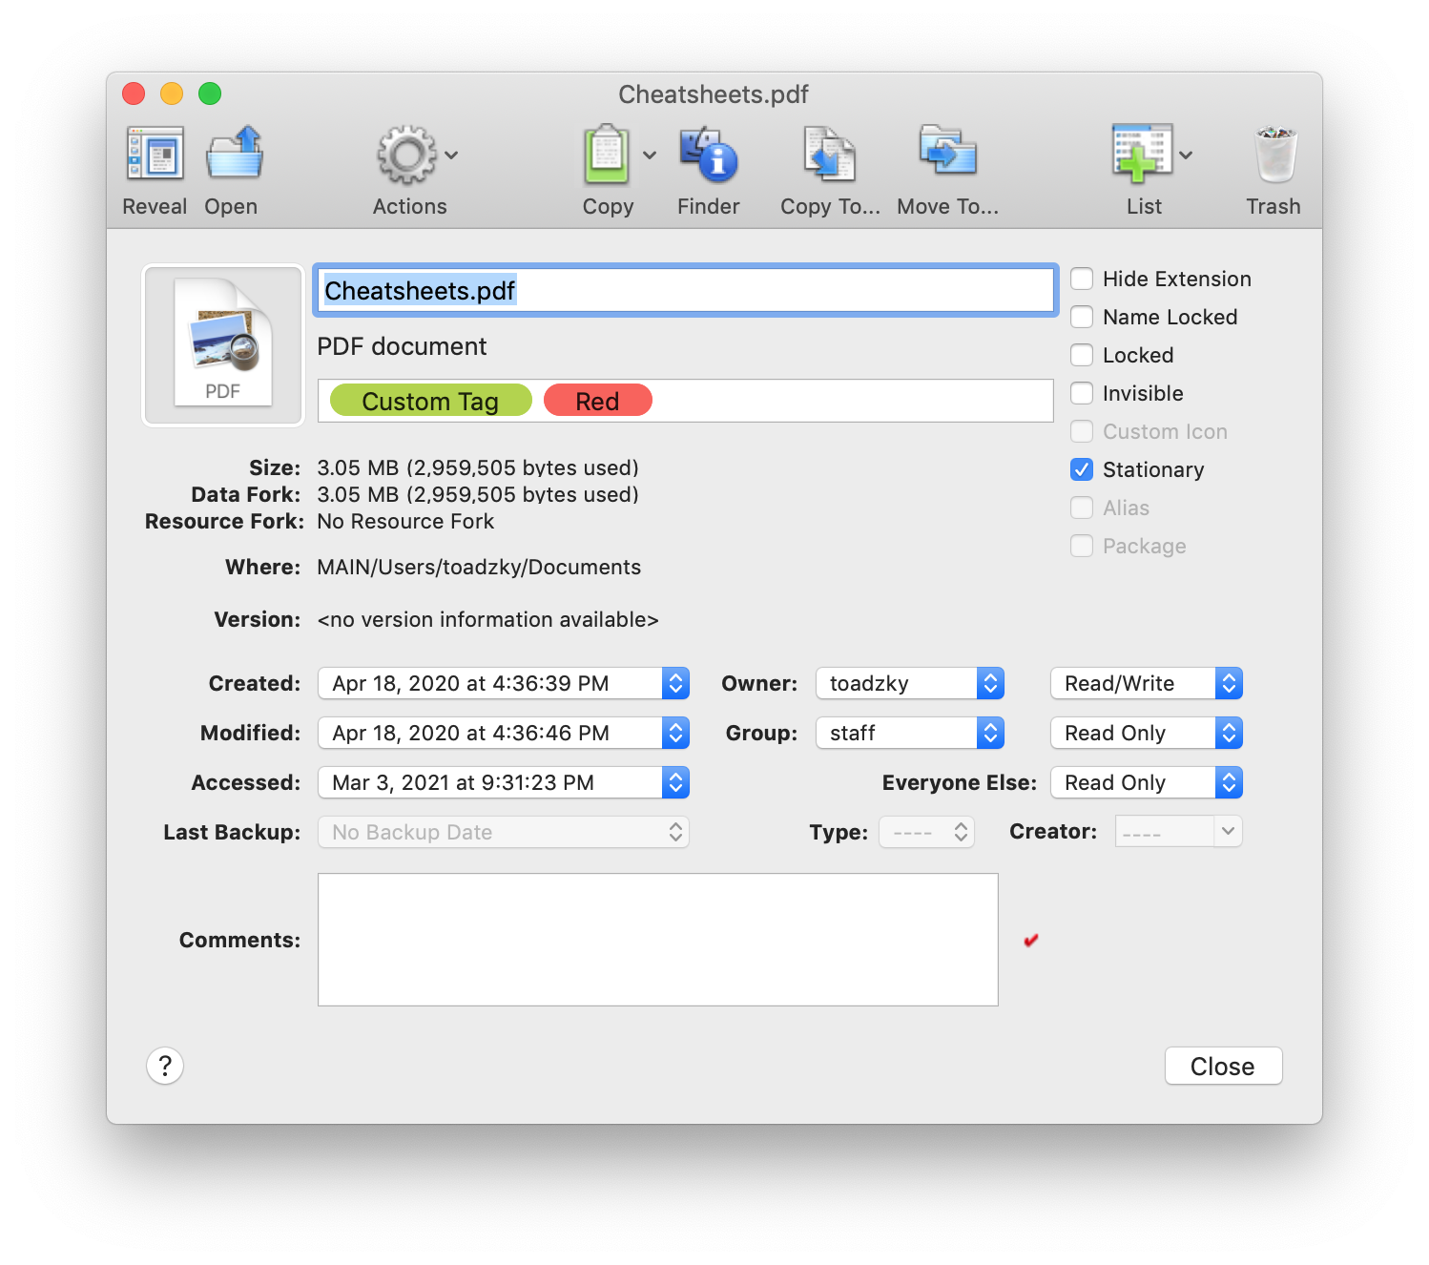Click inside the Comments field

(x=656, y=939)
